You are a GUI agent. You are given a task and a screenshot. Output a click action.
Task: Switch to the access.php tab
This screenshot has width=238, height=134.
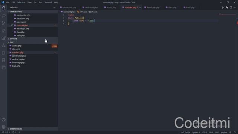111,7
